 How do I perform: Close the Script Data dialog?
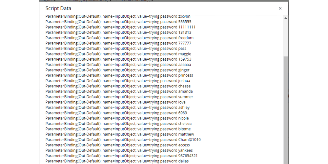point(280,9)
